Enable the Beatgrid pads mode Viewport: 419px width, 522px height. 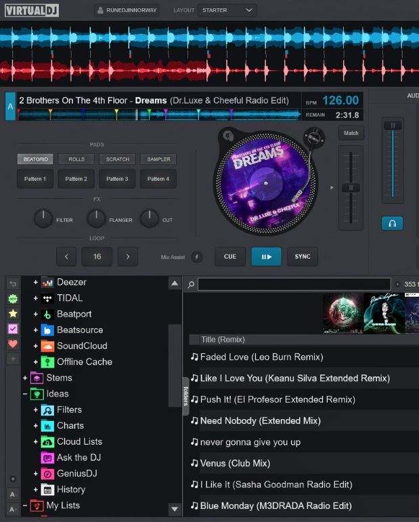tap(35, 159)
